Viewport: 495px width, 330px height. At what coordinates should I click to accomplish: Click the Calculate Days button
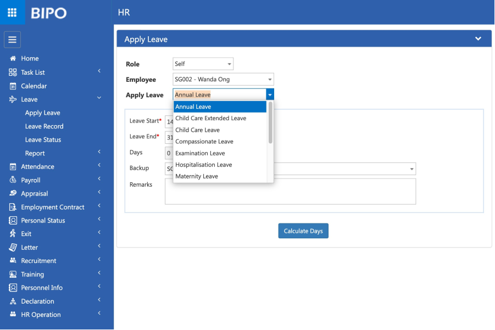(x=303, y=231)
